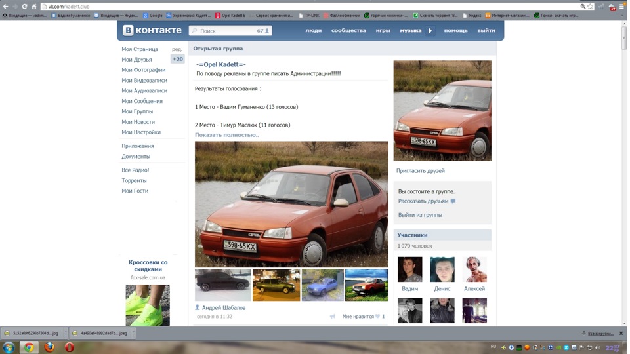Reload the page with refresh icon
The height and width of the screenshot is (354, 630).
[24, 7]
